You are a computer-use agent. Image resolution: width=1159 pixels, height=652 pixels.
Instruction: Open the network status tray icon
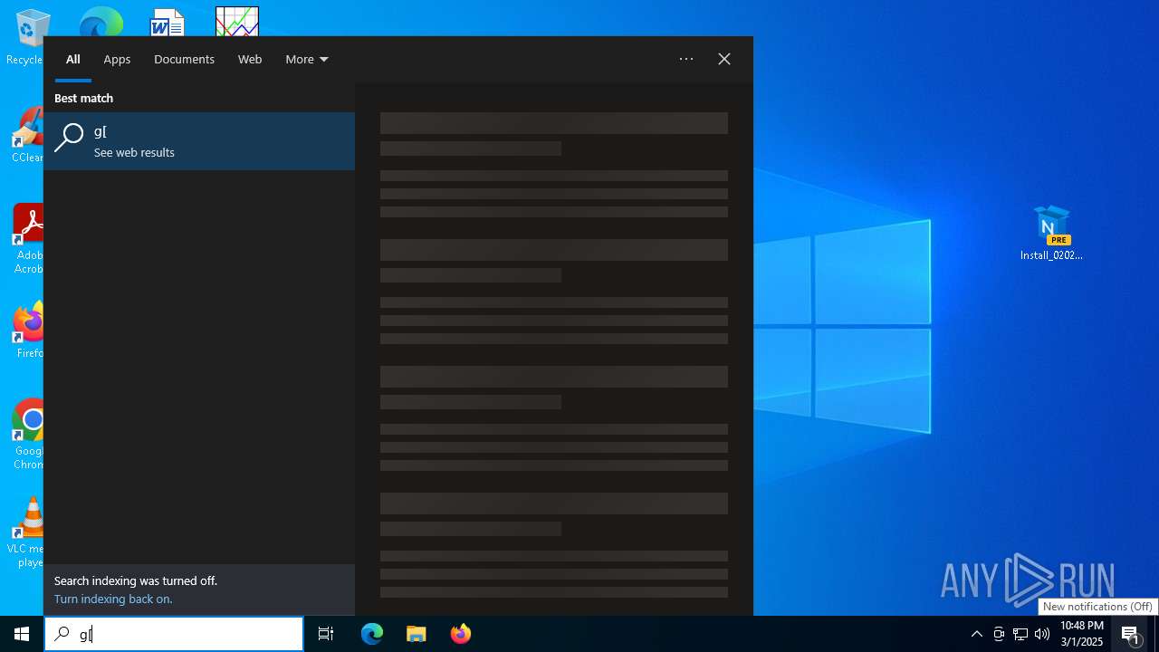[1020, 634]
